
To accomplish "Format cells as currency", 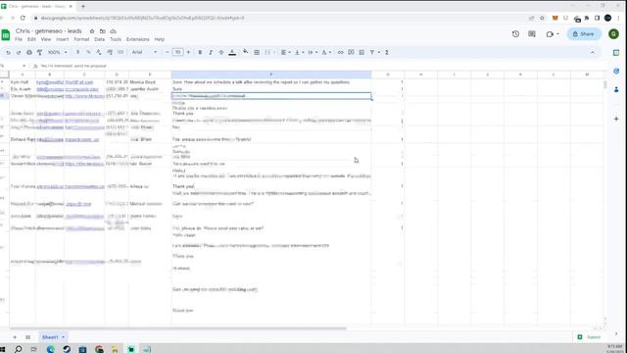I will pyautogui.click(x=77, y=52).
